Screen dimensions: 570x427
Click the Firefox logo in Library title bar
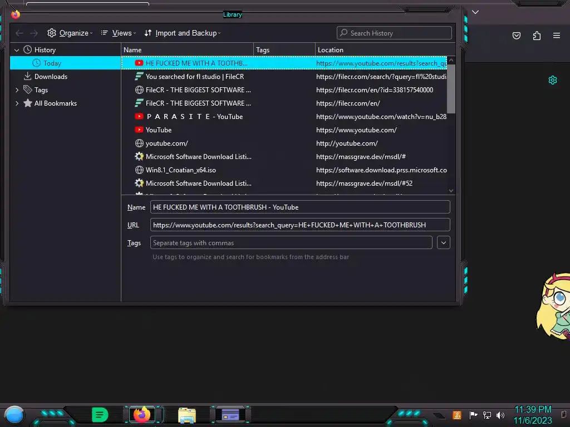(15, 14)
